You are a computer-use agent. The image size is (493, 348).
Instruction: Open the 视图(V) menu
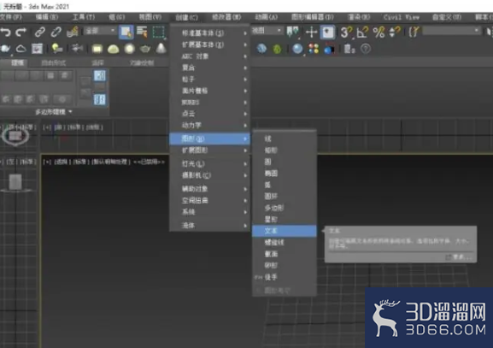pyautogui.click(x=150, y=17)
